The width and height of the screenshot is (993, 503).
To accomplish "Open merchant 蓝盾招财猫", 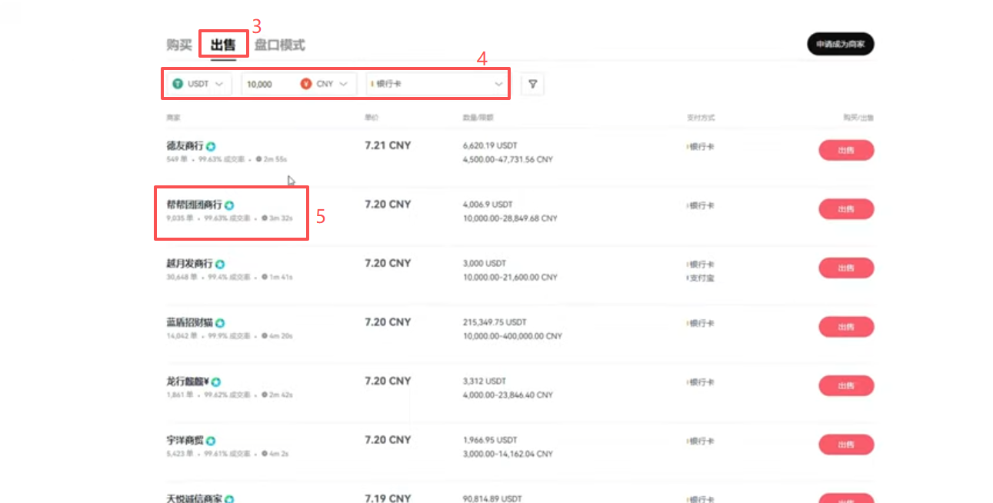I will [x=189, y=322].
